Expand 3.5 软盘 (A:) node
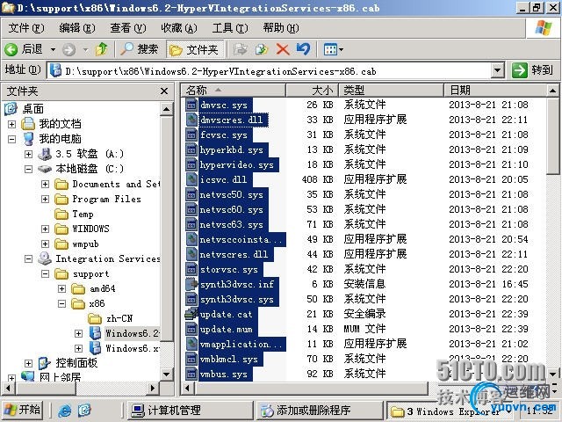The image size is (562, 422). click(28, 154)
